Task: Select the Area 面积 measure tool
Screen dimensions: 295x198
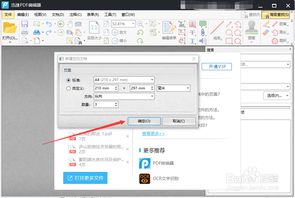Action: coord(280,40)
